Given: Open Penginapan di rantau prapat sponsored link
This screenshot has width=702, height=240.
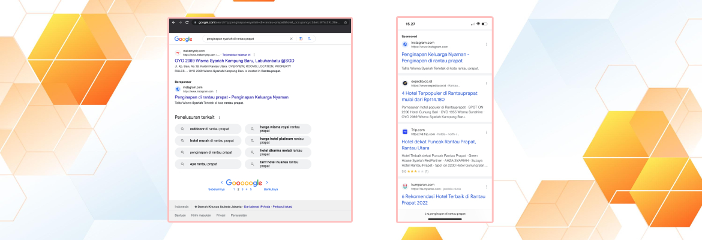Looking at the screenshot, I should point(232,97).
